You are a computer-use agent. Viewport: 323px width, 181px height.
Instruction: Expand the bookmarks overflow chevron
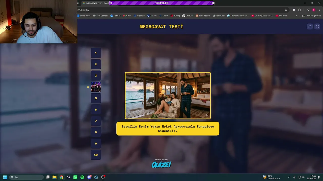pos(296,16)
